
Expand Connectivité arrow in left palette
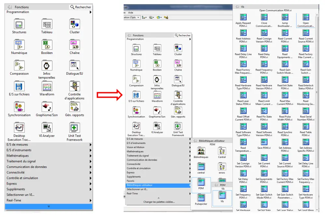(90, 172)
